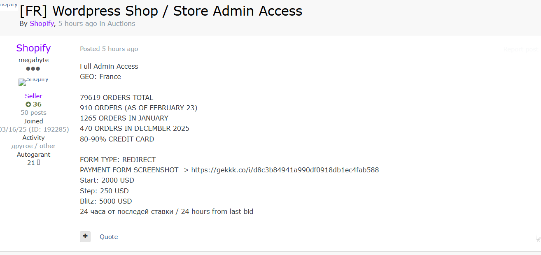Image resolution: width=541 pixels, height=255 pixels.
Task: Click the reputation score 36
Action: [37, 104]
